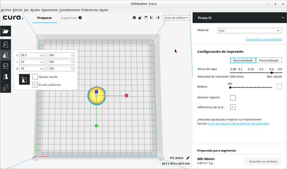Viewport: 287px width, 169px height.
Task: Open the Edición menu
Action: click(18, 10)
